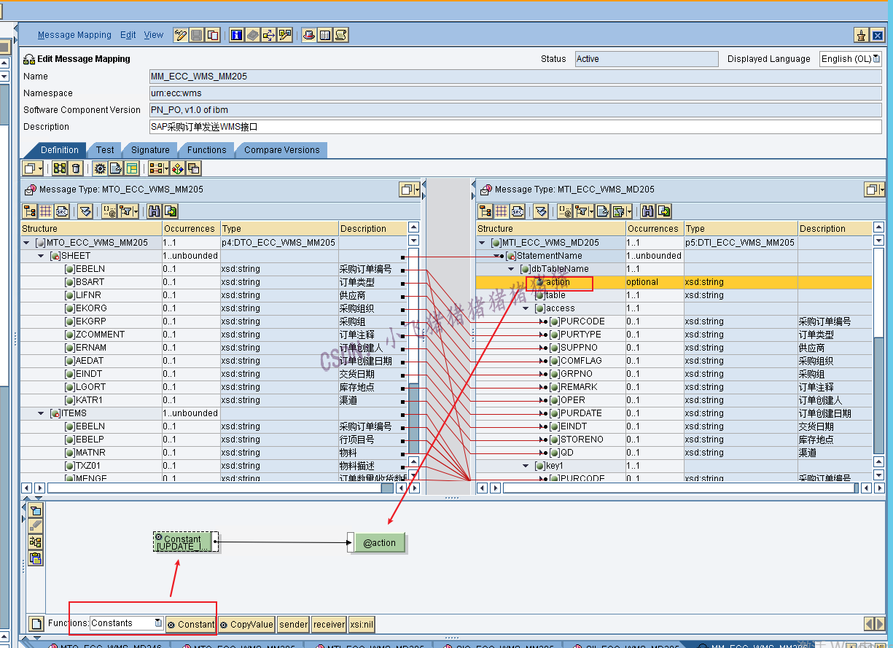Click the hierarchy icon in mapping editor sidebar
The image size is (893, 648).
coord(36,542)
